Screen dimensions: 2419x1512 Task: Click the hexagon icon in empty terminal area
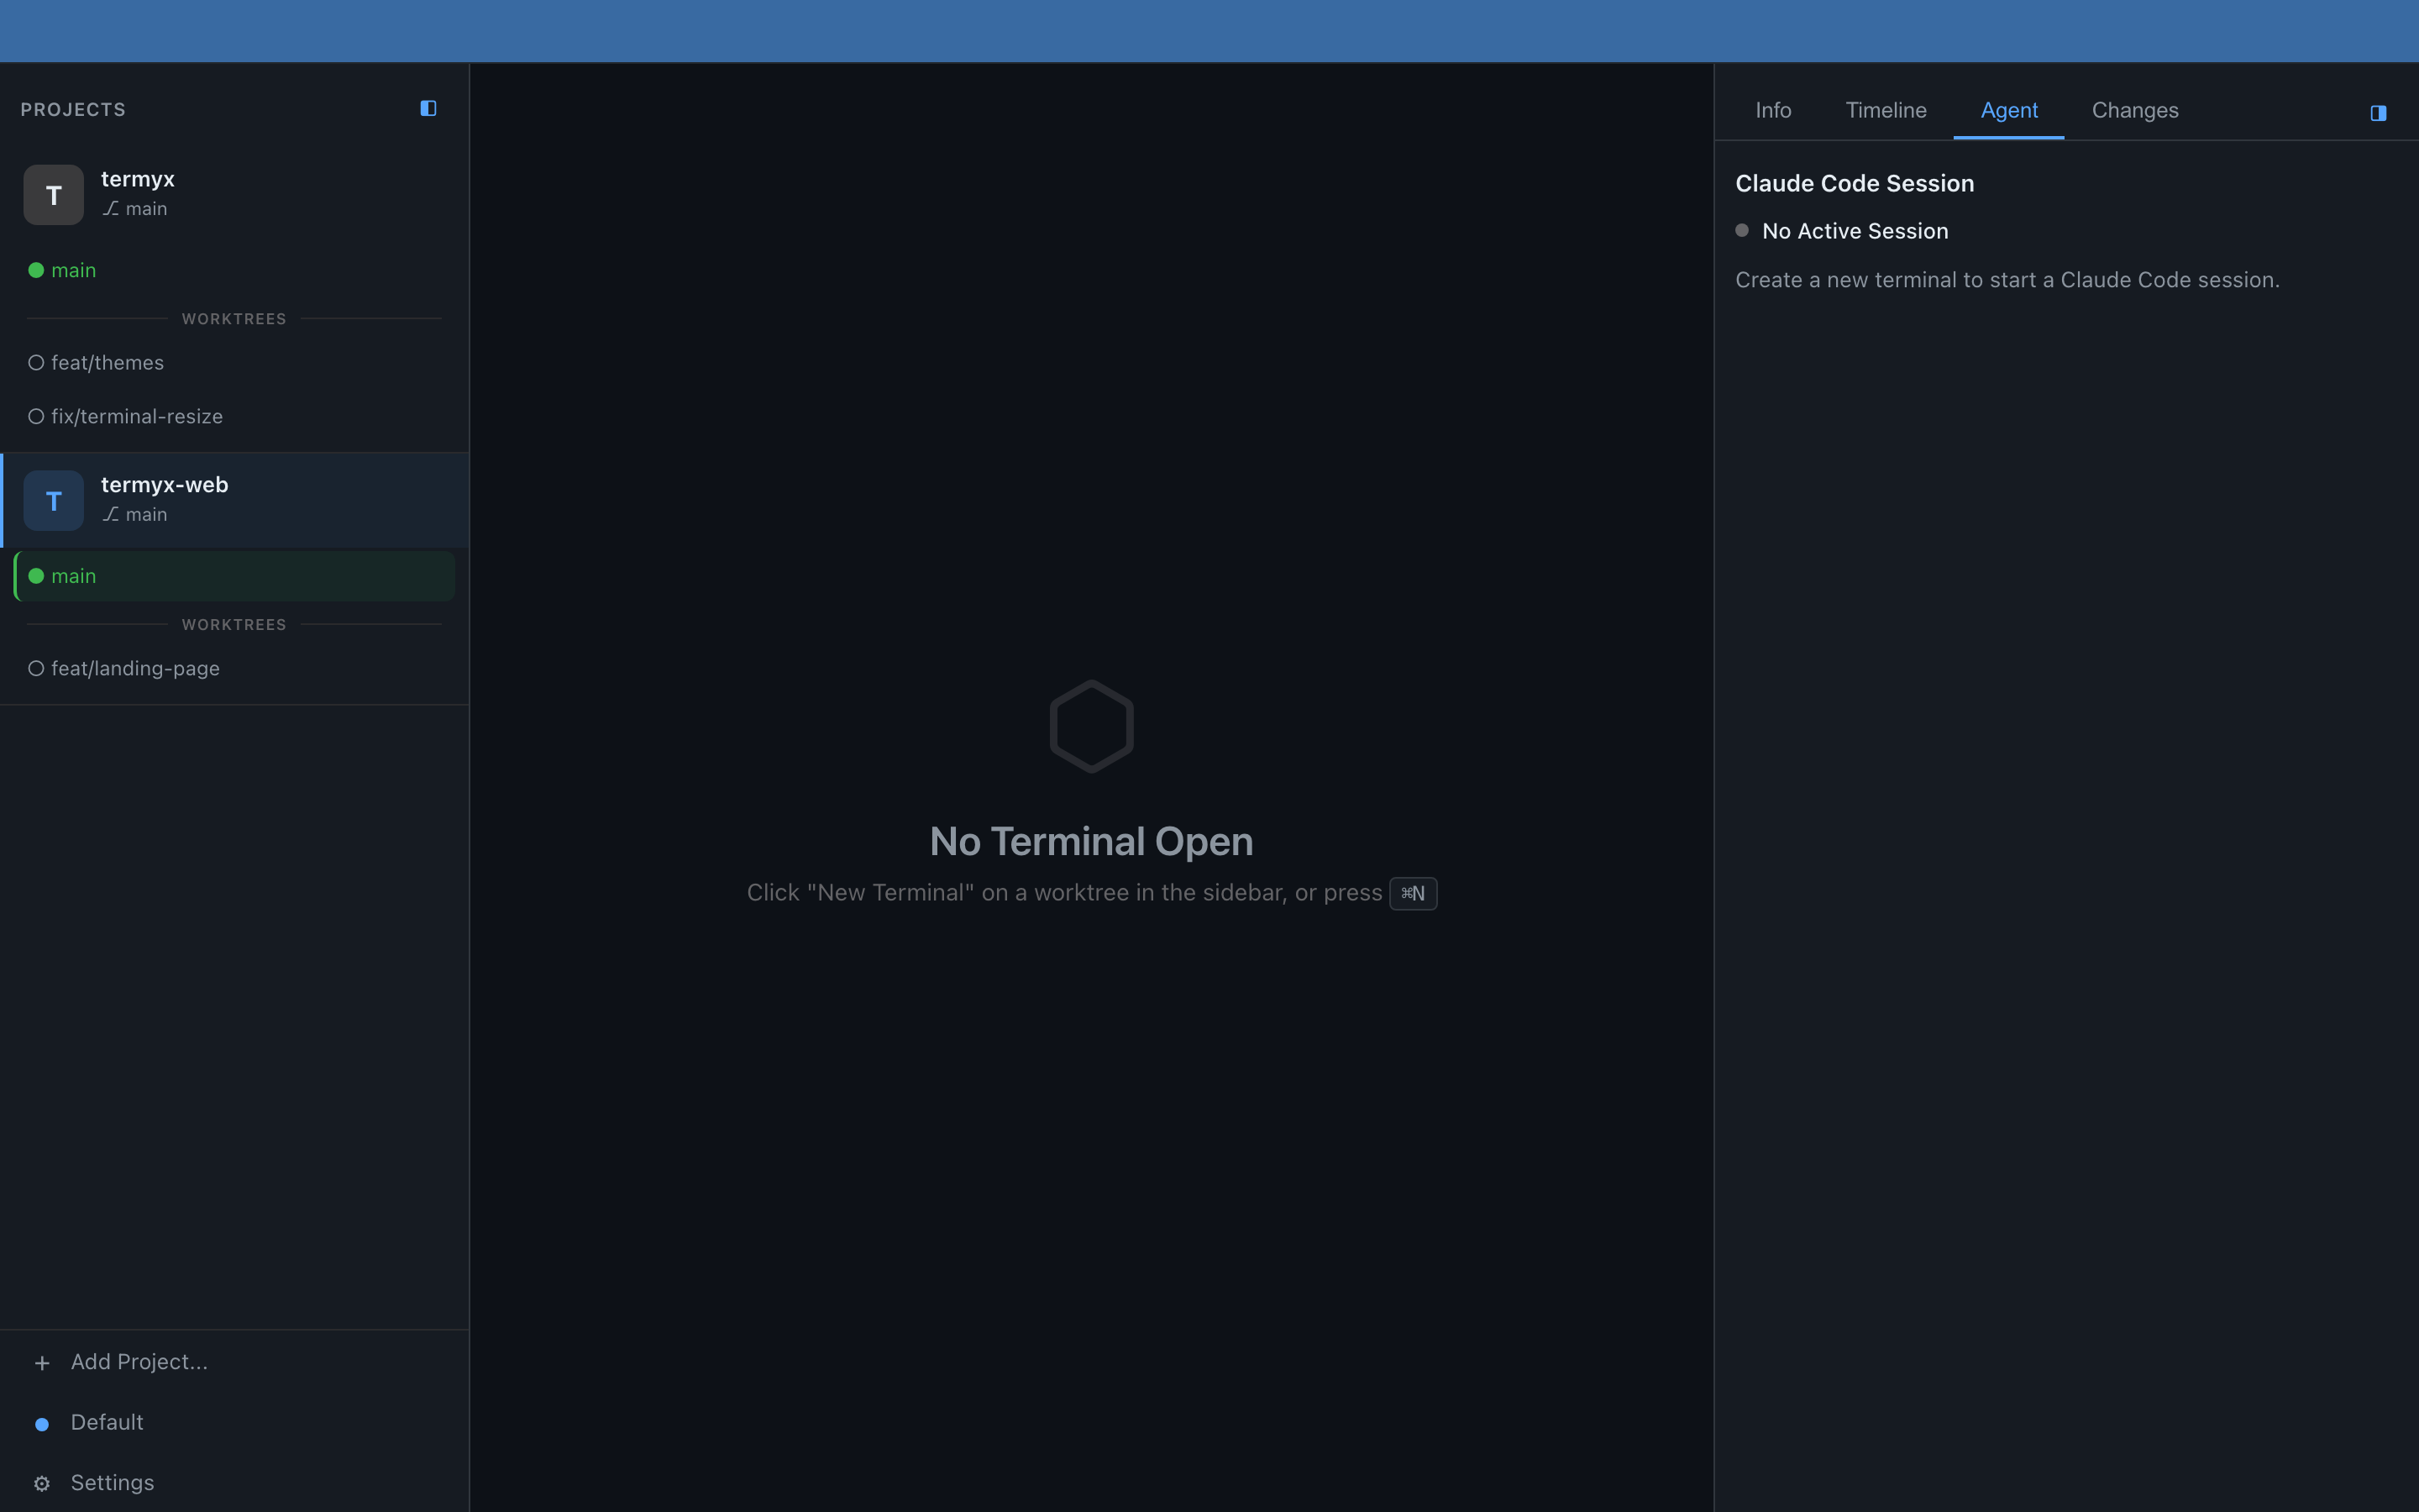click(1092, 726)
